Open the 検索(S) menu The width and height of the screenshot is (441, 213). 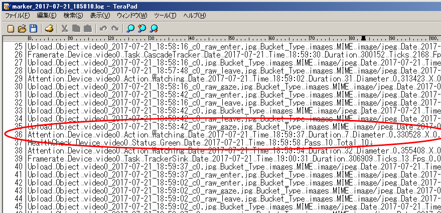73,15
